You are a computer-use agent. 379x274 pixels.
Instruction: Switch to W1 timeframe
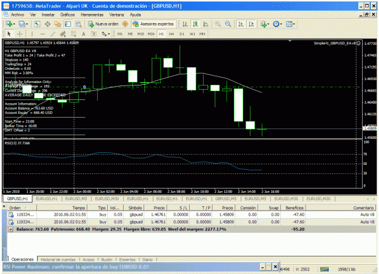(192, 34)
